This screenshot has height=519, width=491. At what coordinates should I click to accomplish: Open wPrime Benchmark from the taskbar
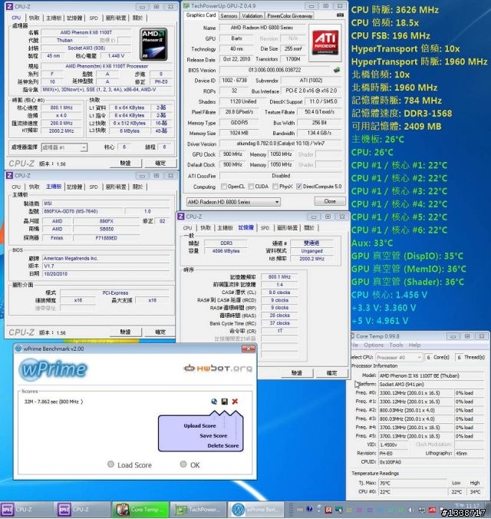tap(256, 510)
